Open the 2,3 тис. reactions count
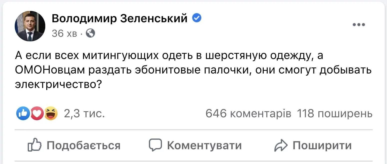The height and width of the screenshot is (164, 387). 83,114
